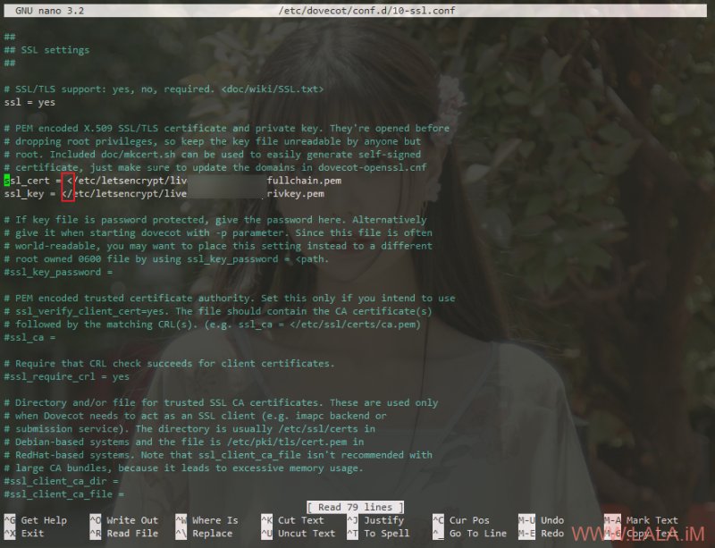Click the ^C Cur Pos shortcut
Image resolution: width=715 pixels, height=548 pixels.
[461, 520]
